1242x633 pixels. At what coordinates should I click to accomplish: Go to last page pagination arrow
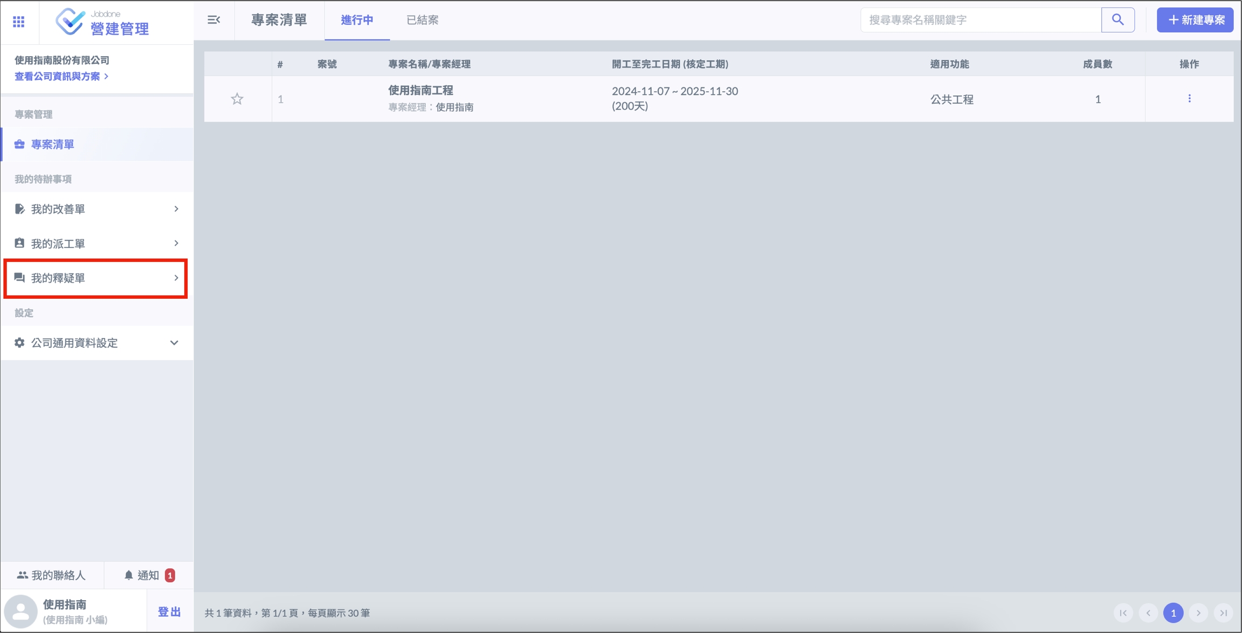click(x=1224, y=613)
